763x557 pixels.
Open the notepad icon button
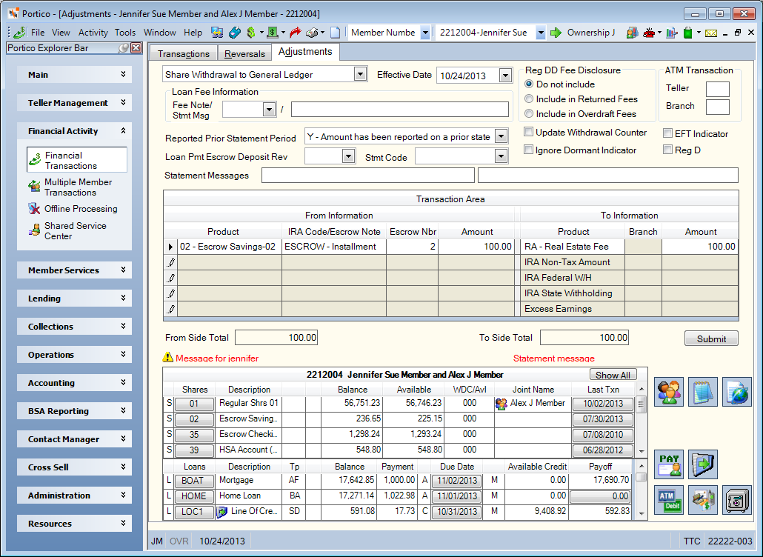coord(703,392)
